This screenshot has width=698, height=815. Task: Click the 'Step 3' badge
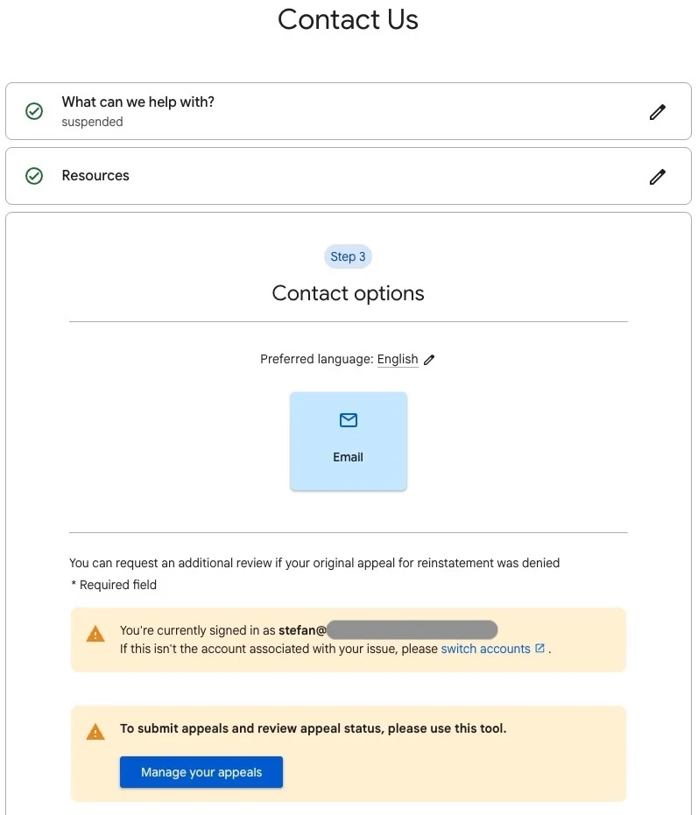tap(349, 256)
